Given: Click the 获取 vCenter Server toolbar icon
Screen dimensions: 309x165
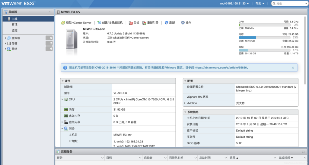Looking at the screenshot, I should pos(63,23).
